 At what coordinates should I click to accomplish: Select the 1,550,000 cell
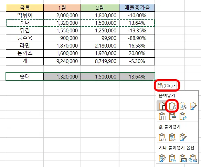(x=62, y=31)
